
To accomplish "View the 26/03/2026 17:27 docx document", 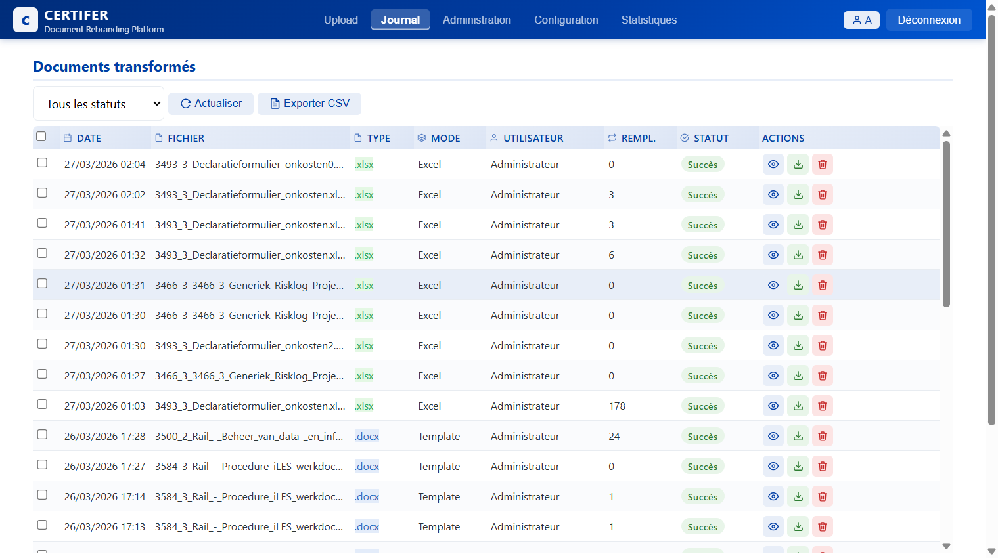I will click(x=773, y=466).
